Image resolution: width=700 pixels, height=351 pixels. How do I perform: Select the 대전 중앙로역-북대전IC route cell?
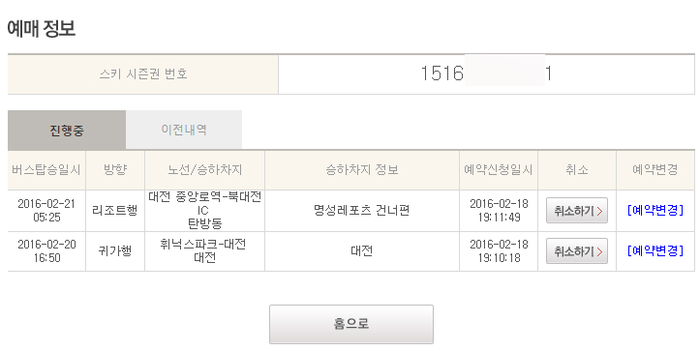(205, 211)
